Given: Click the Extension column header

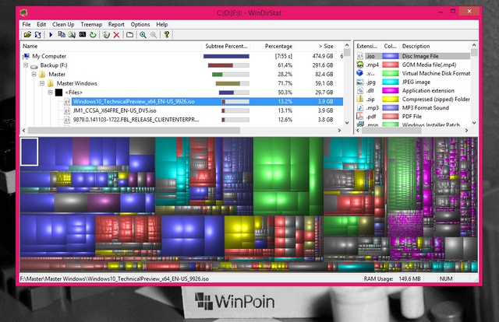Looking at the screenshot, I should coord(367,47).
